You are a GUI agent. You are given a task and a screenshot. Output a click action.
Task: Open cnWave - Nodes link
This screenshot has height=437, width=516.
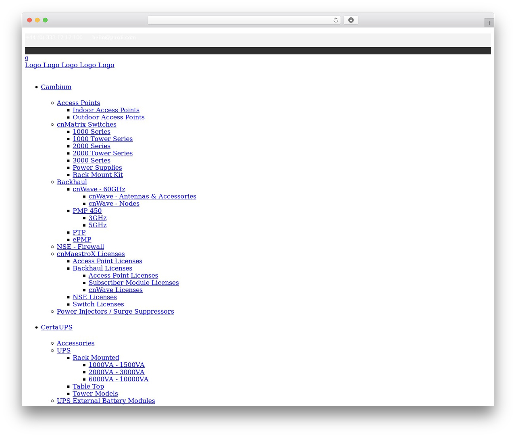[114, 204]
